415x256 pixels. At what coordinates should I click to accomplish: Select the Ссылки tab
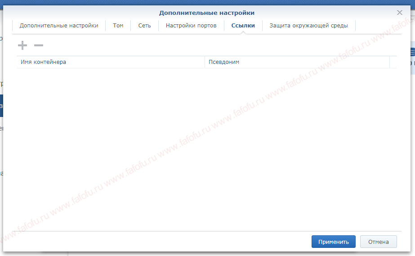[243, 26]
